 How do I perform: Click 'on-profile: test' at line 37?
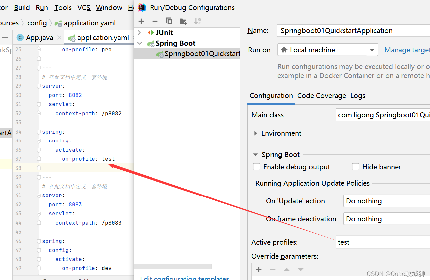pyautogui.click(x=88, y=159)
